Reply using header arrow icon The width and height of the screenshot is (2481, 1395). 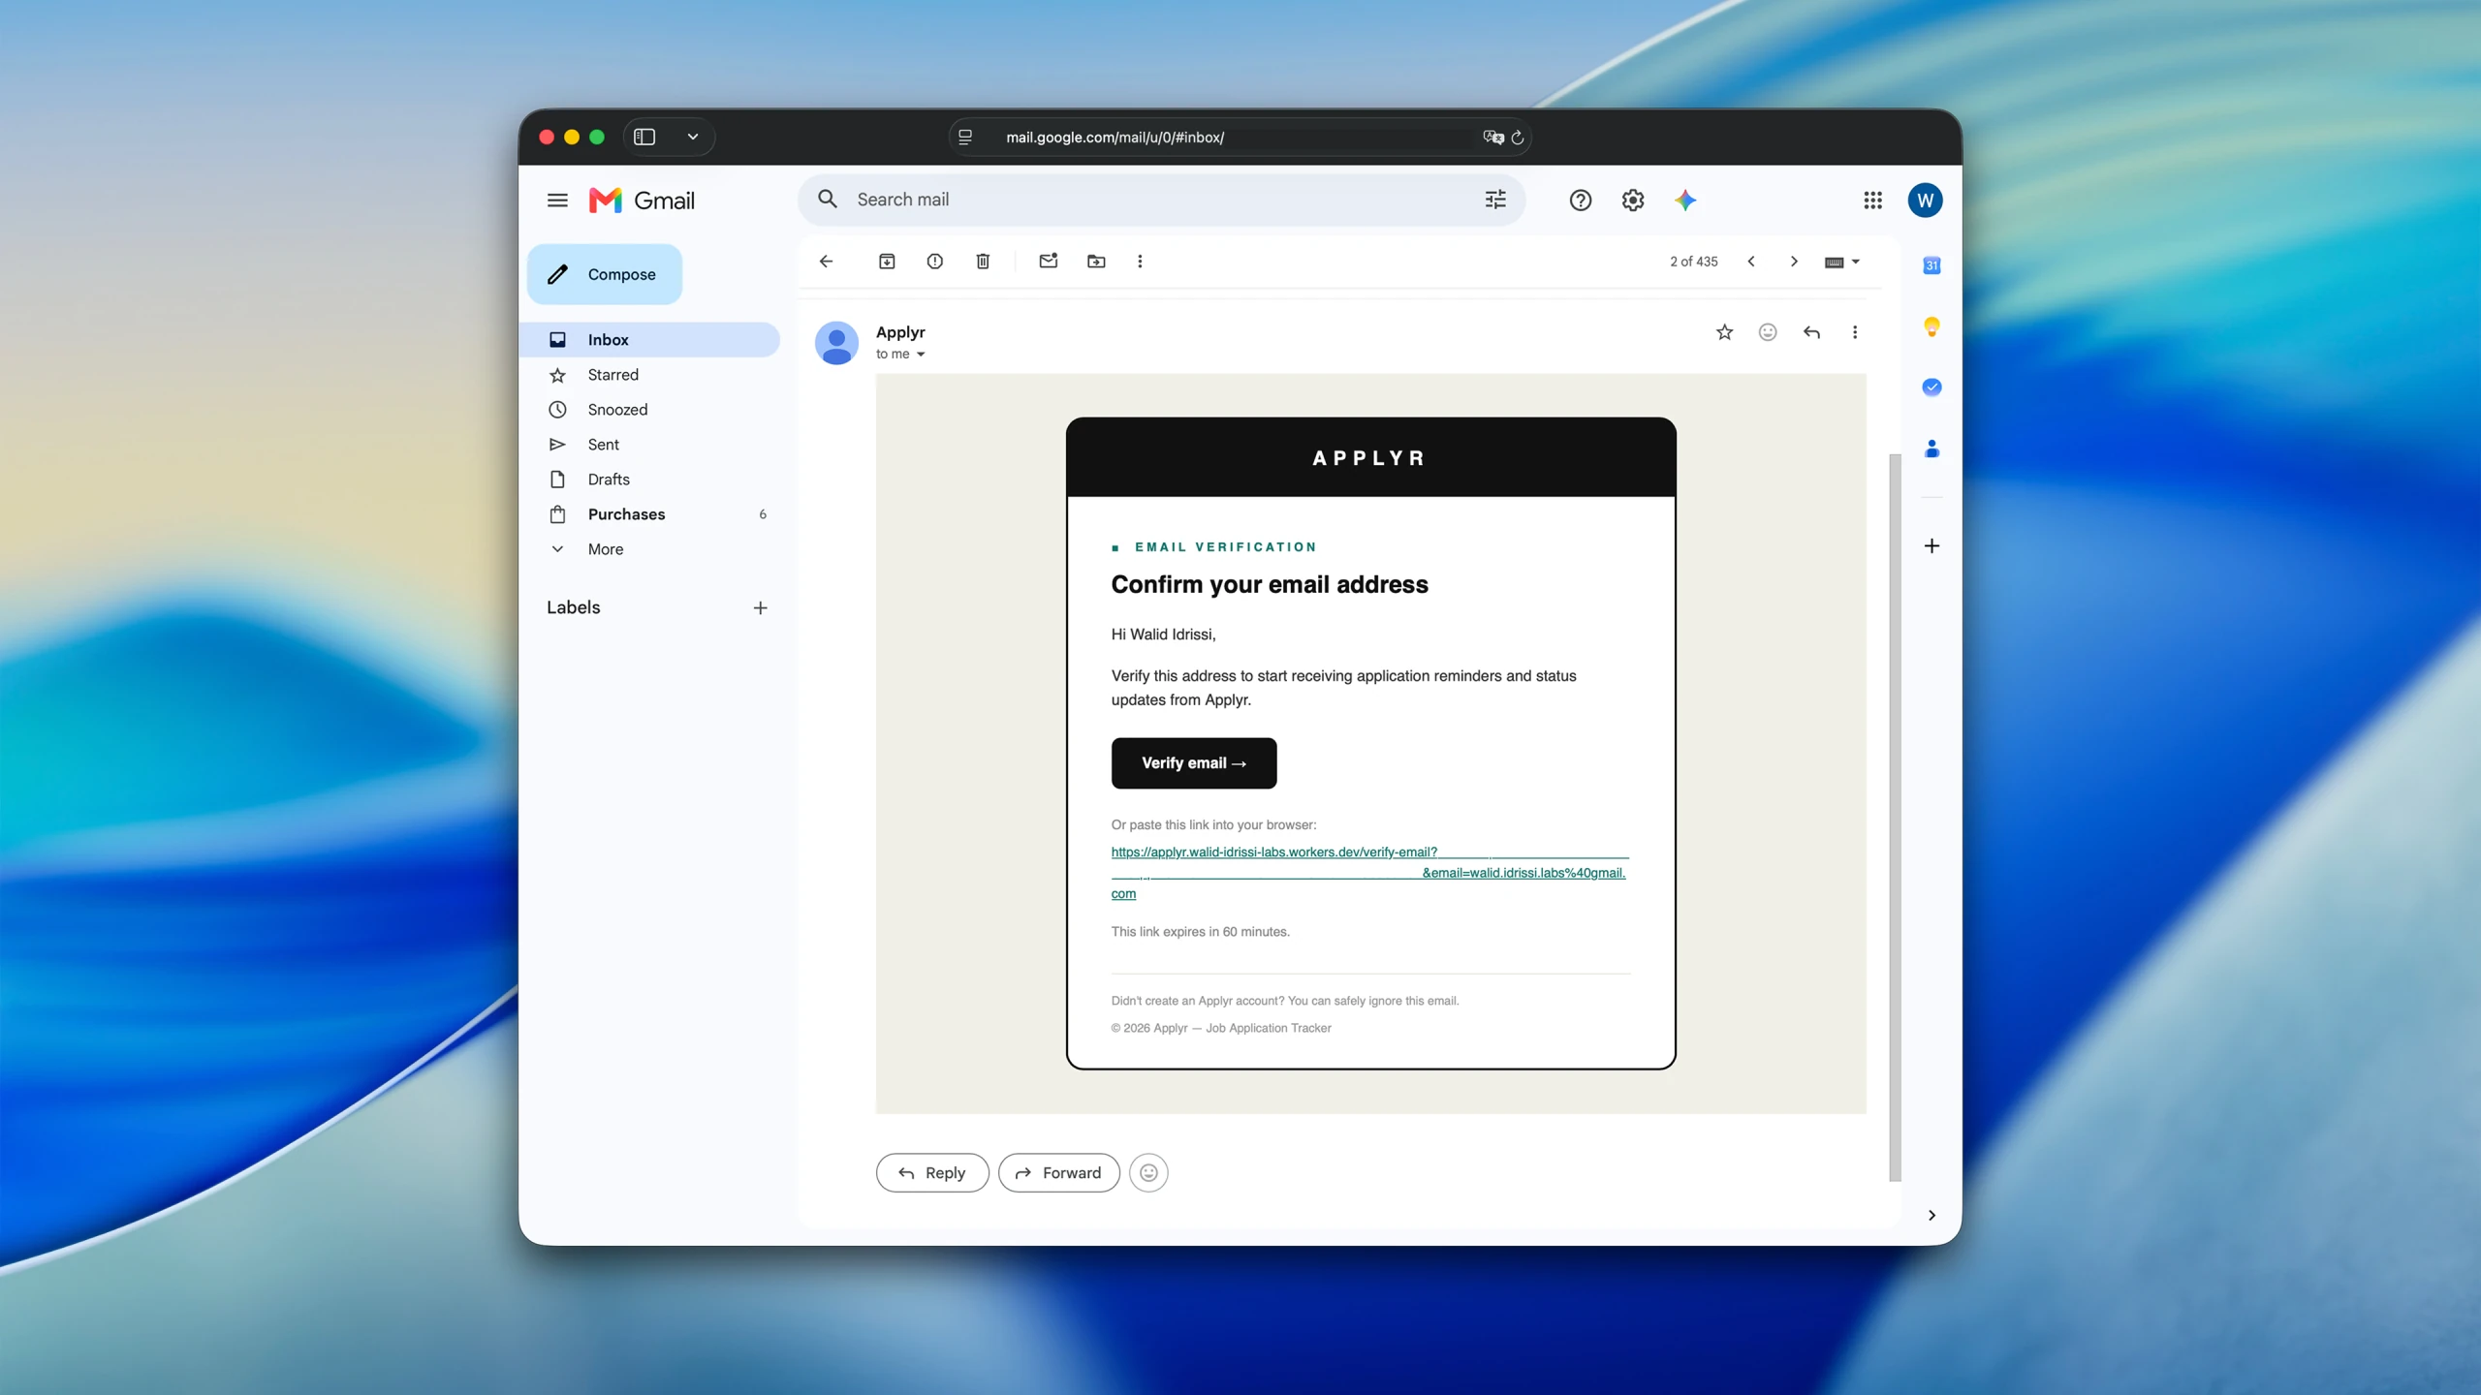click(x=1811, y=332)
